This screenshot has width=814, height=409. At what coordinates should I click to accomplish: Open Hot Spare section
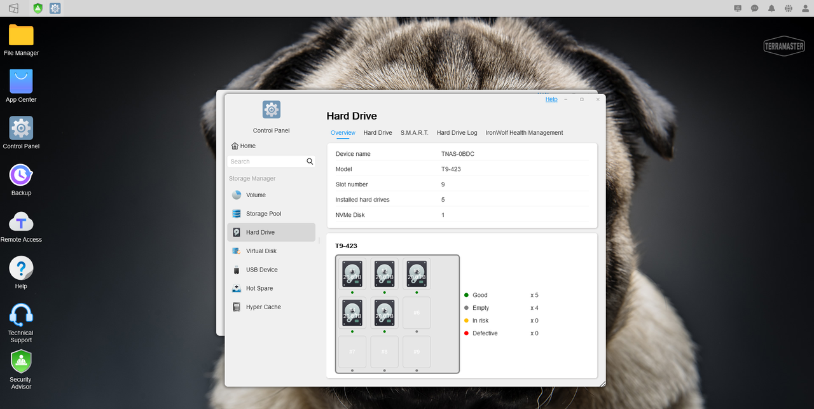click(x=272, y=288)
